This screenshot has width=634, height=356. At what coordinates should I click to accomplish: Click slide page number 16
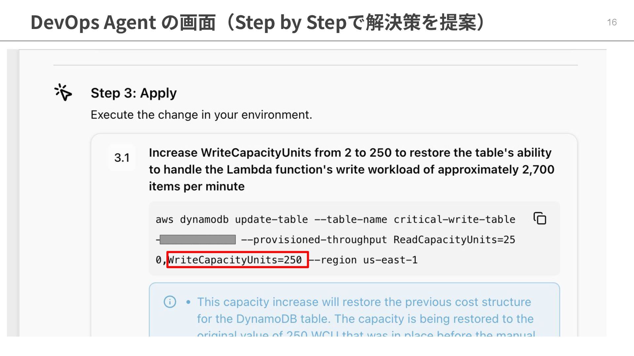pos(612,22)
